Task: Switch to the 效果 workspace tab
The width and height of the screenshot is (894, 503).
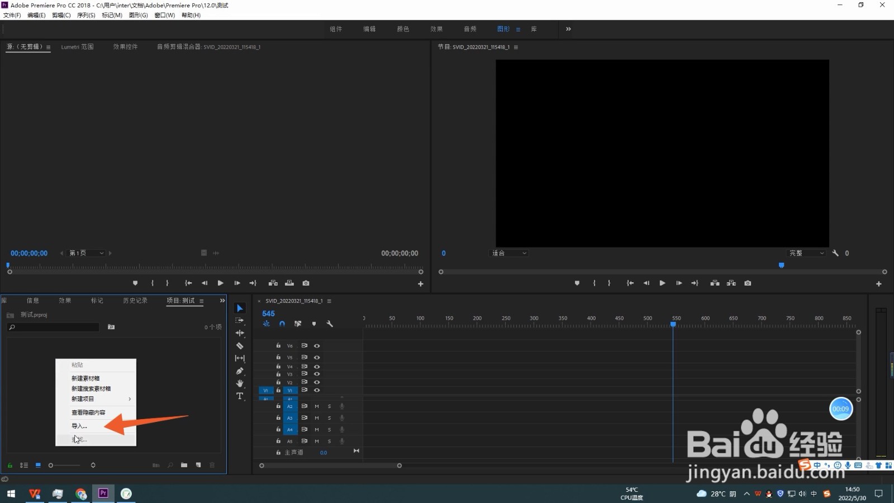Action: coord(436,29)
